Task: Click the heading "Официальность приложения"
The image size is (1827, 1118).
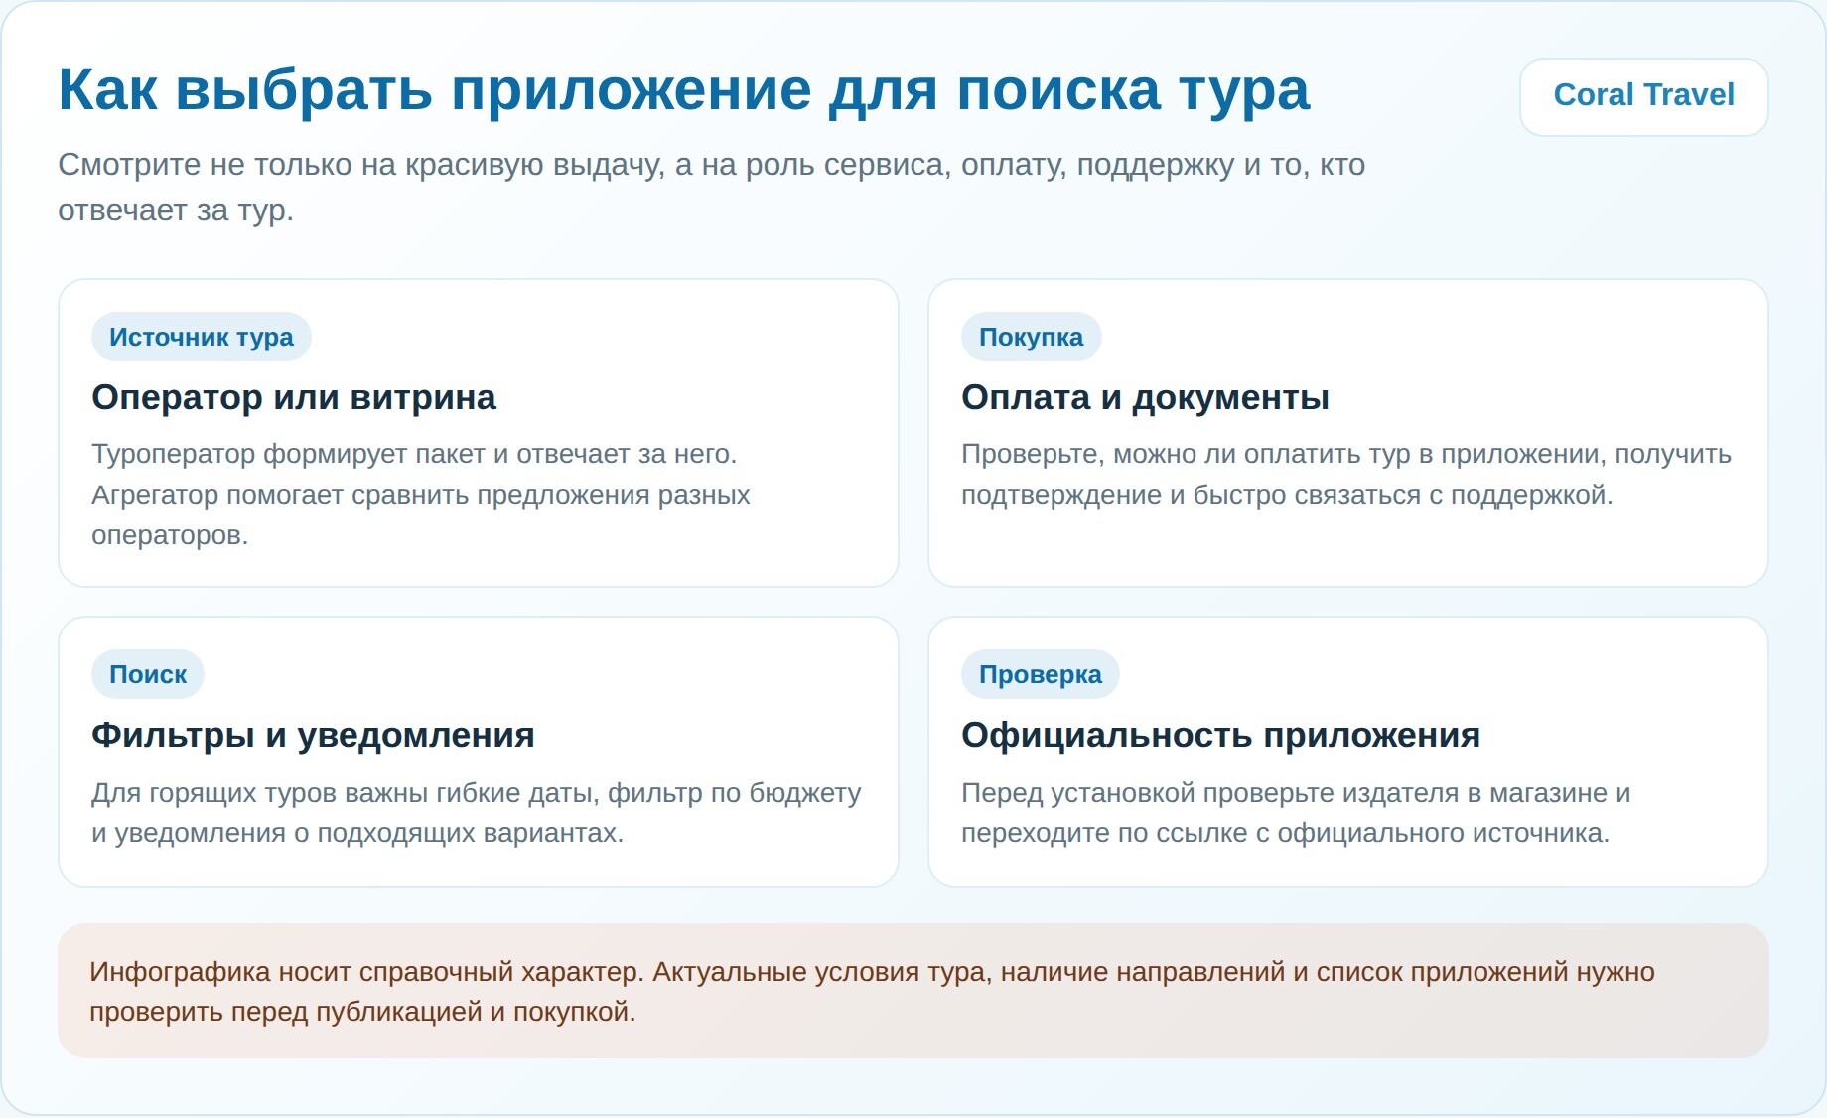Action: coord(1220,735)
